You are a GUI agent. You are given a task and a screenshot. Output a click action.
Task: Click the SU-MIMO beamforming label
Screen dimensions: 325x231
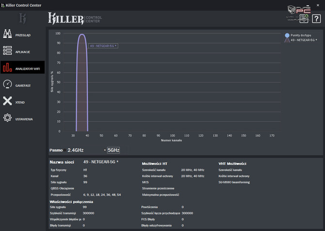coord(234,183)
